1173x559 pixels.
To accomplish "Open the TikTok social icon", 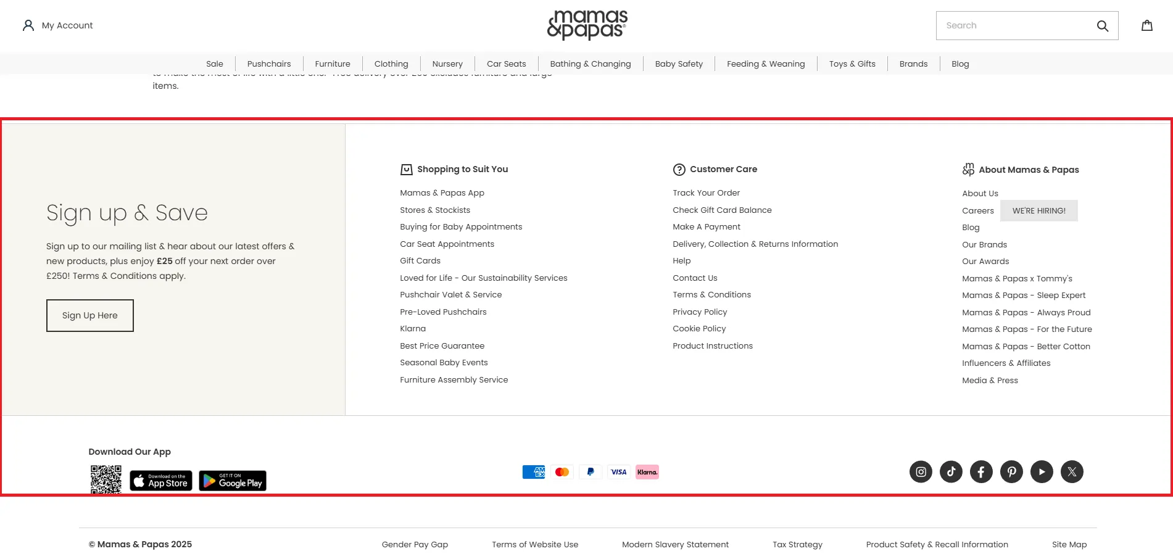I will tap(951, 472).
